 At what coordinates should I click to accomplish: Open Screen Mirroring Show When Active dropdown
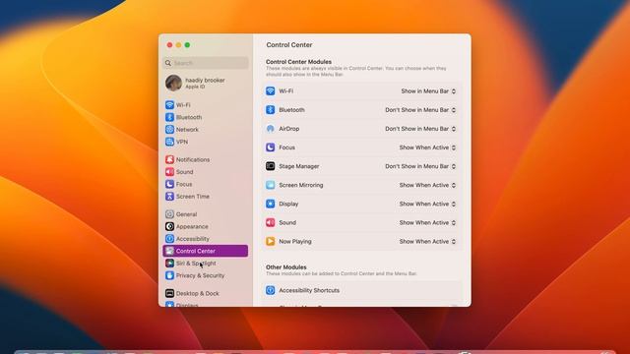click(427, 185)
